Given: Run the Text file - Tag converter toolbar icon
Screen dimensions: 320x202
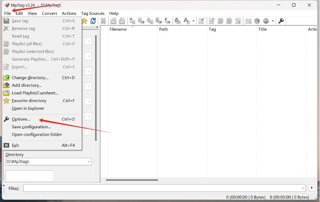Looking at the screenshot, I should pyautogui.click(x=159, y=21).
